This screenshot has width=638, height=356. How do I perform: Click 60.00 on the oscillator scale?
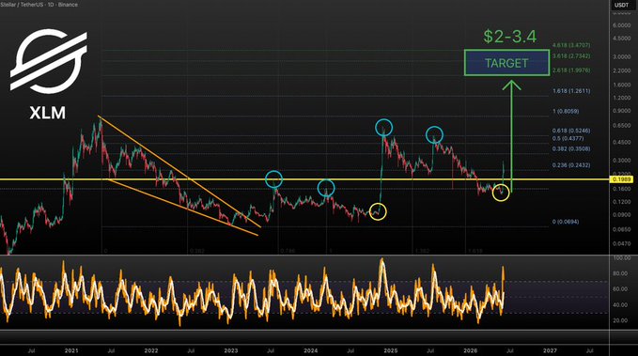[x=621, y=289]
